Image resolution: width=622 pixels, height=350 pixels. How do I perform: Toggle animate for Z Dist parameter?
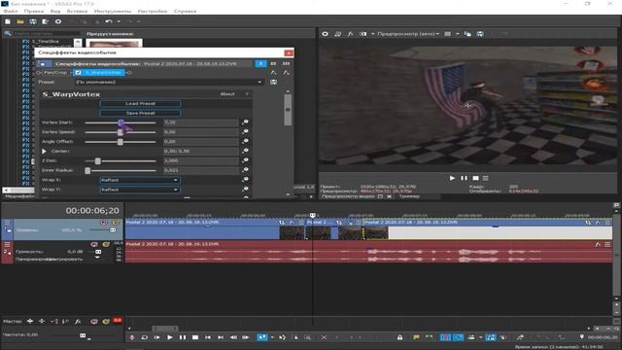coord(246,160)
